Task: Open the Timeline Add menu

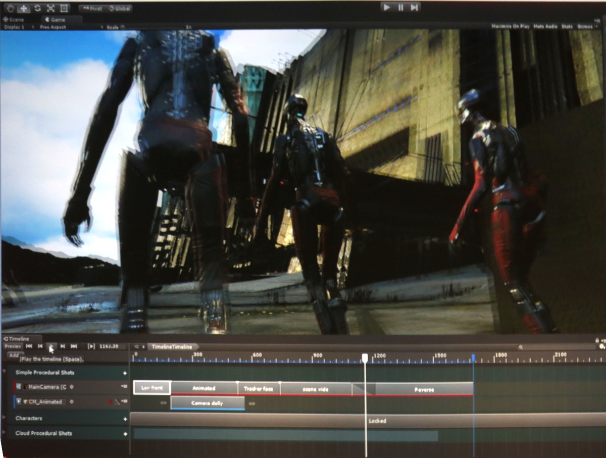Action: 14,355
